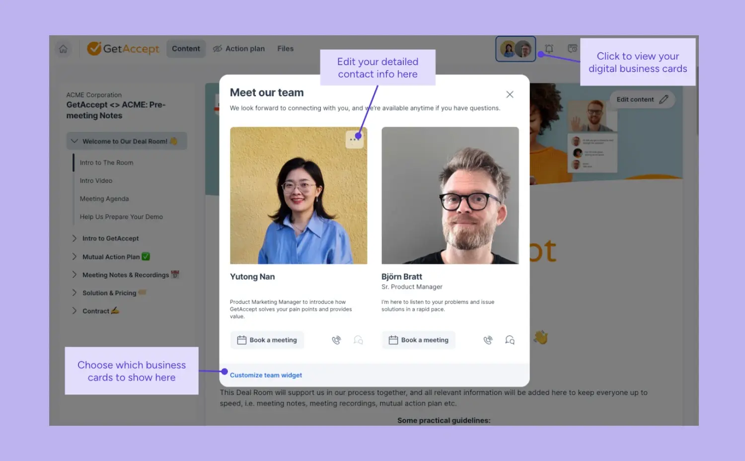Viewport: 745px width, 461px height.
Task: Click the home icon in the top toolbar
Action: [x=63, y=48]
